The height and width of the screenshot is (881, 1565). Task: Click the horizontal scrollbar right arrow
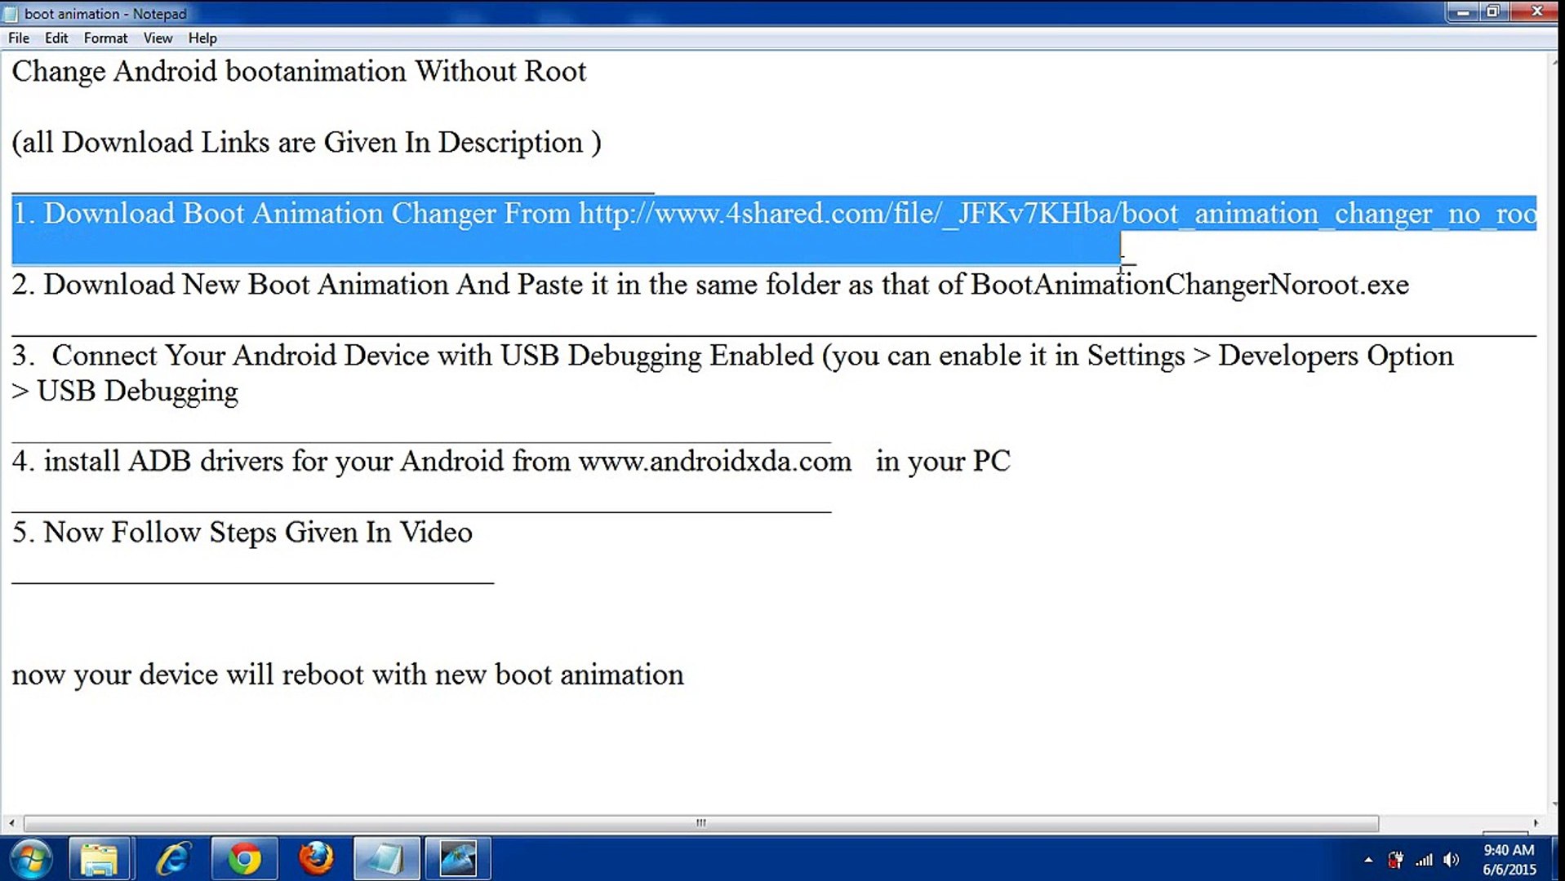point(1536,823)
